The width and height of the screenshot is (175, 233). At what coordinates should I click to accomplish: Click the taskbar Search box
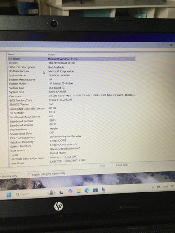[x=23, y=194]
